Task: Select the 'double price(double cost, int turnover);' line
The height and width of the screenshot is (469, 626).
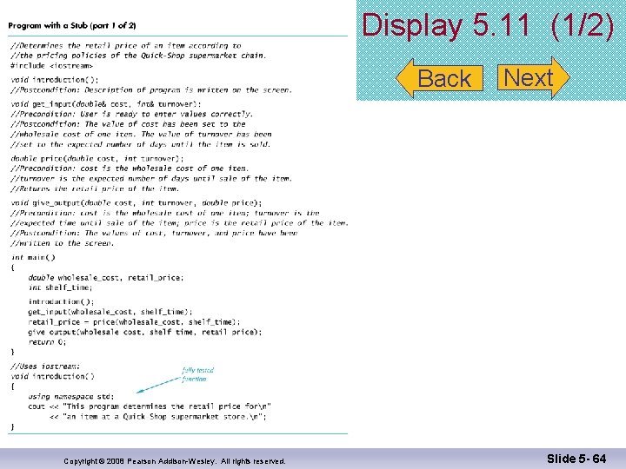Action: coord(97,158)
